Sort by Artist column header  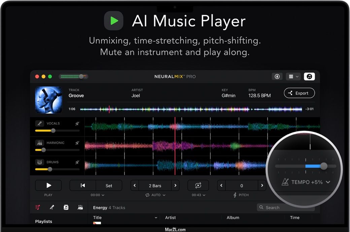171,218
